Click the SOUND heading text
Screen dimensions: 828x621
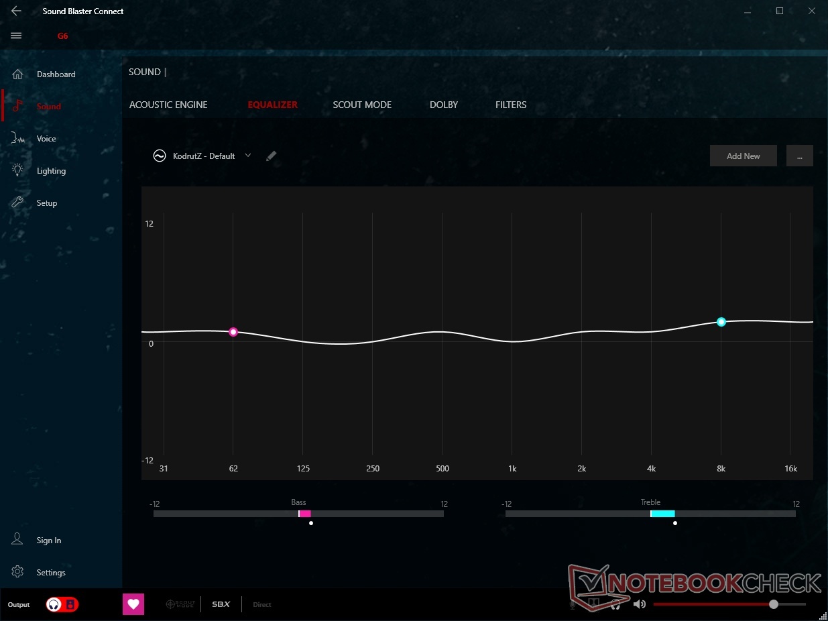tap(145, 72)
